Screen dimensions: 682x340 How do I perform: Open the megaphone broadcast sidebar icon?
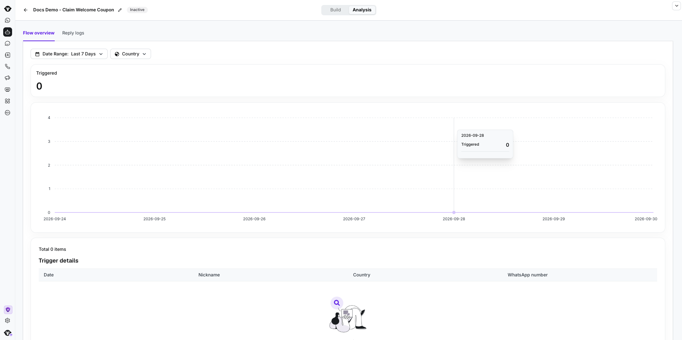(7, 78)
